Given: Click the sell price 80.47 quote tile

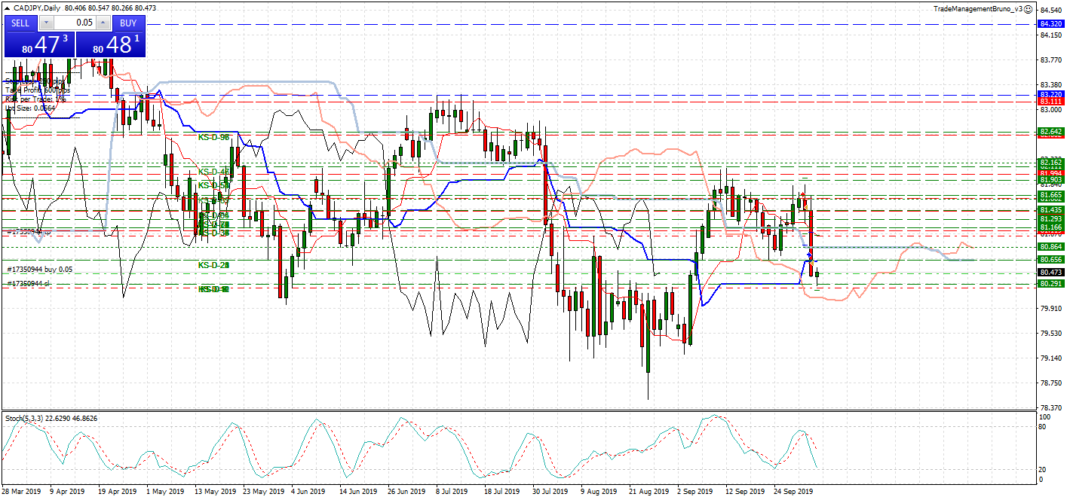Looking at the screenshot, I should tap(39, 44).
